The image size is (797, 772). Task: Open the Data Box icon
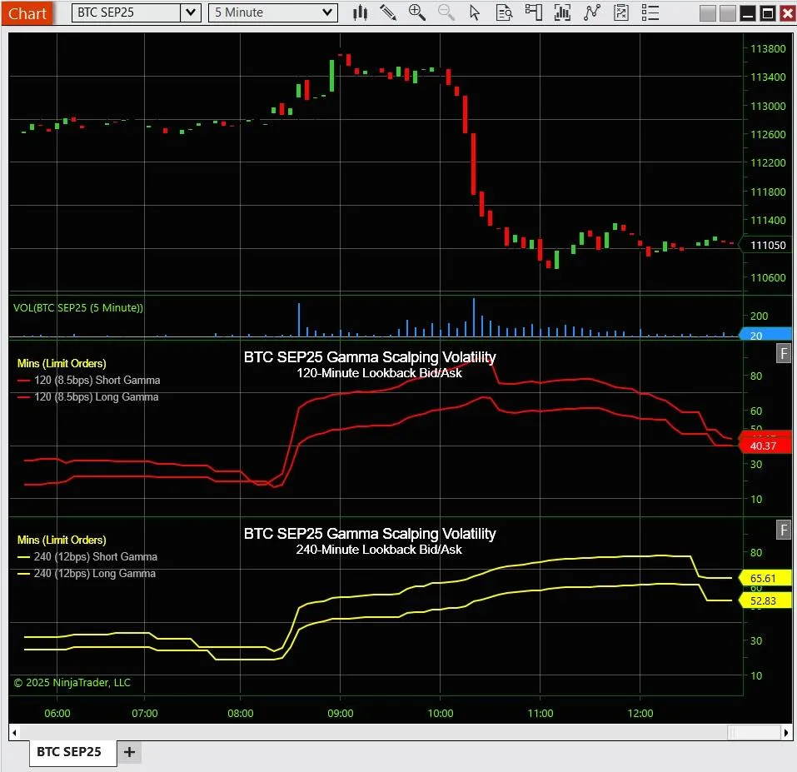point(504,12)
